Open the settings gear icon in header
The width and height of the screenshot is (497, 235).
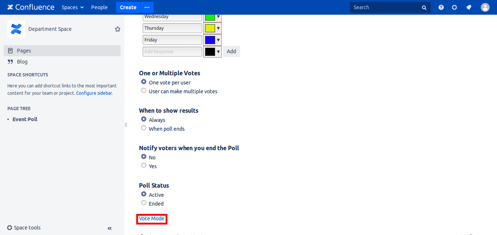coord(454,7)
